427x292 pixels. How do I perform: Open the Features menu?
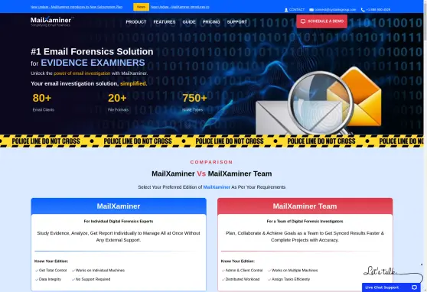(165, 21)
